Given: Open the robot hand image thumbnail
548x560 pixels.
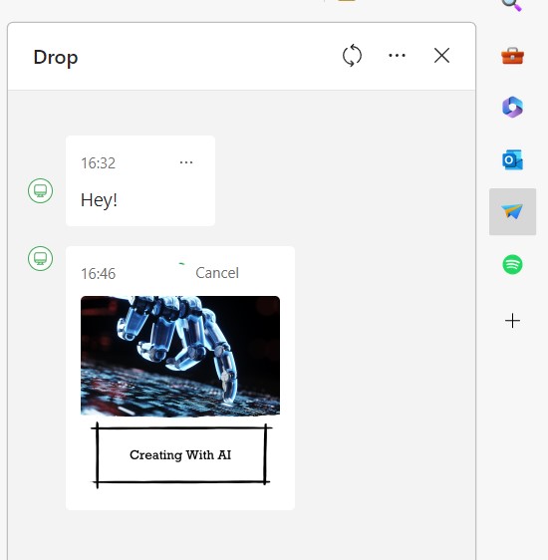Looking at the screenshot, I should pyautogui.click(x=180, y=356).
